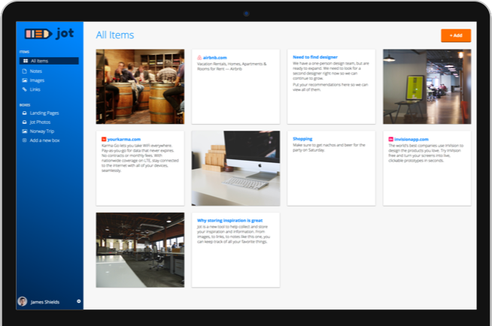The width and height of the screenshot is (492, 326).
Task: Click the Notes page icon in sidebar
Action: tap(25, 71)
